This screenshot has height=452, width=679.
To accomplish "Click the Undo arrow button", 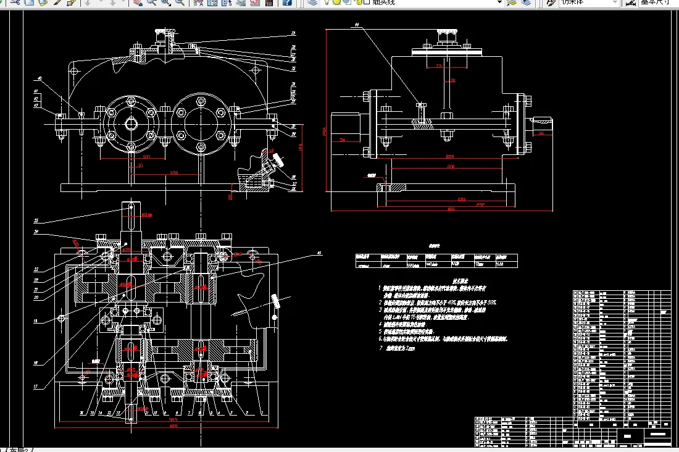I will pos(88,2).
